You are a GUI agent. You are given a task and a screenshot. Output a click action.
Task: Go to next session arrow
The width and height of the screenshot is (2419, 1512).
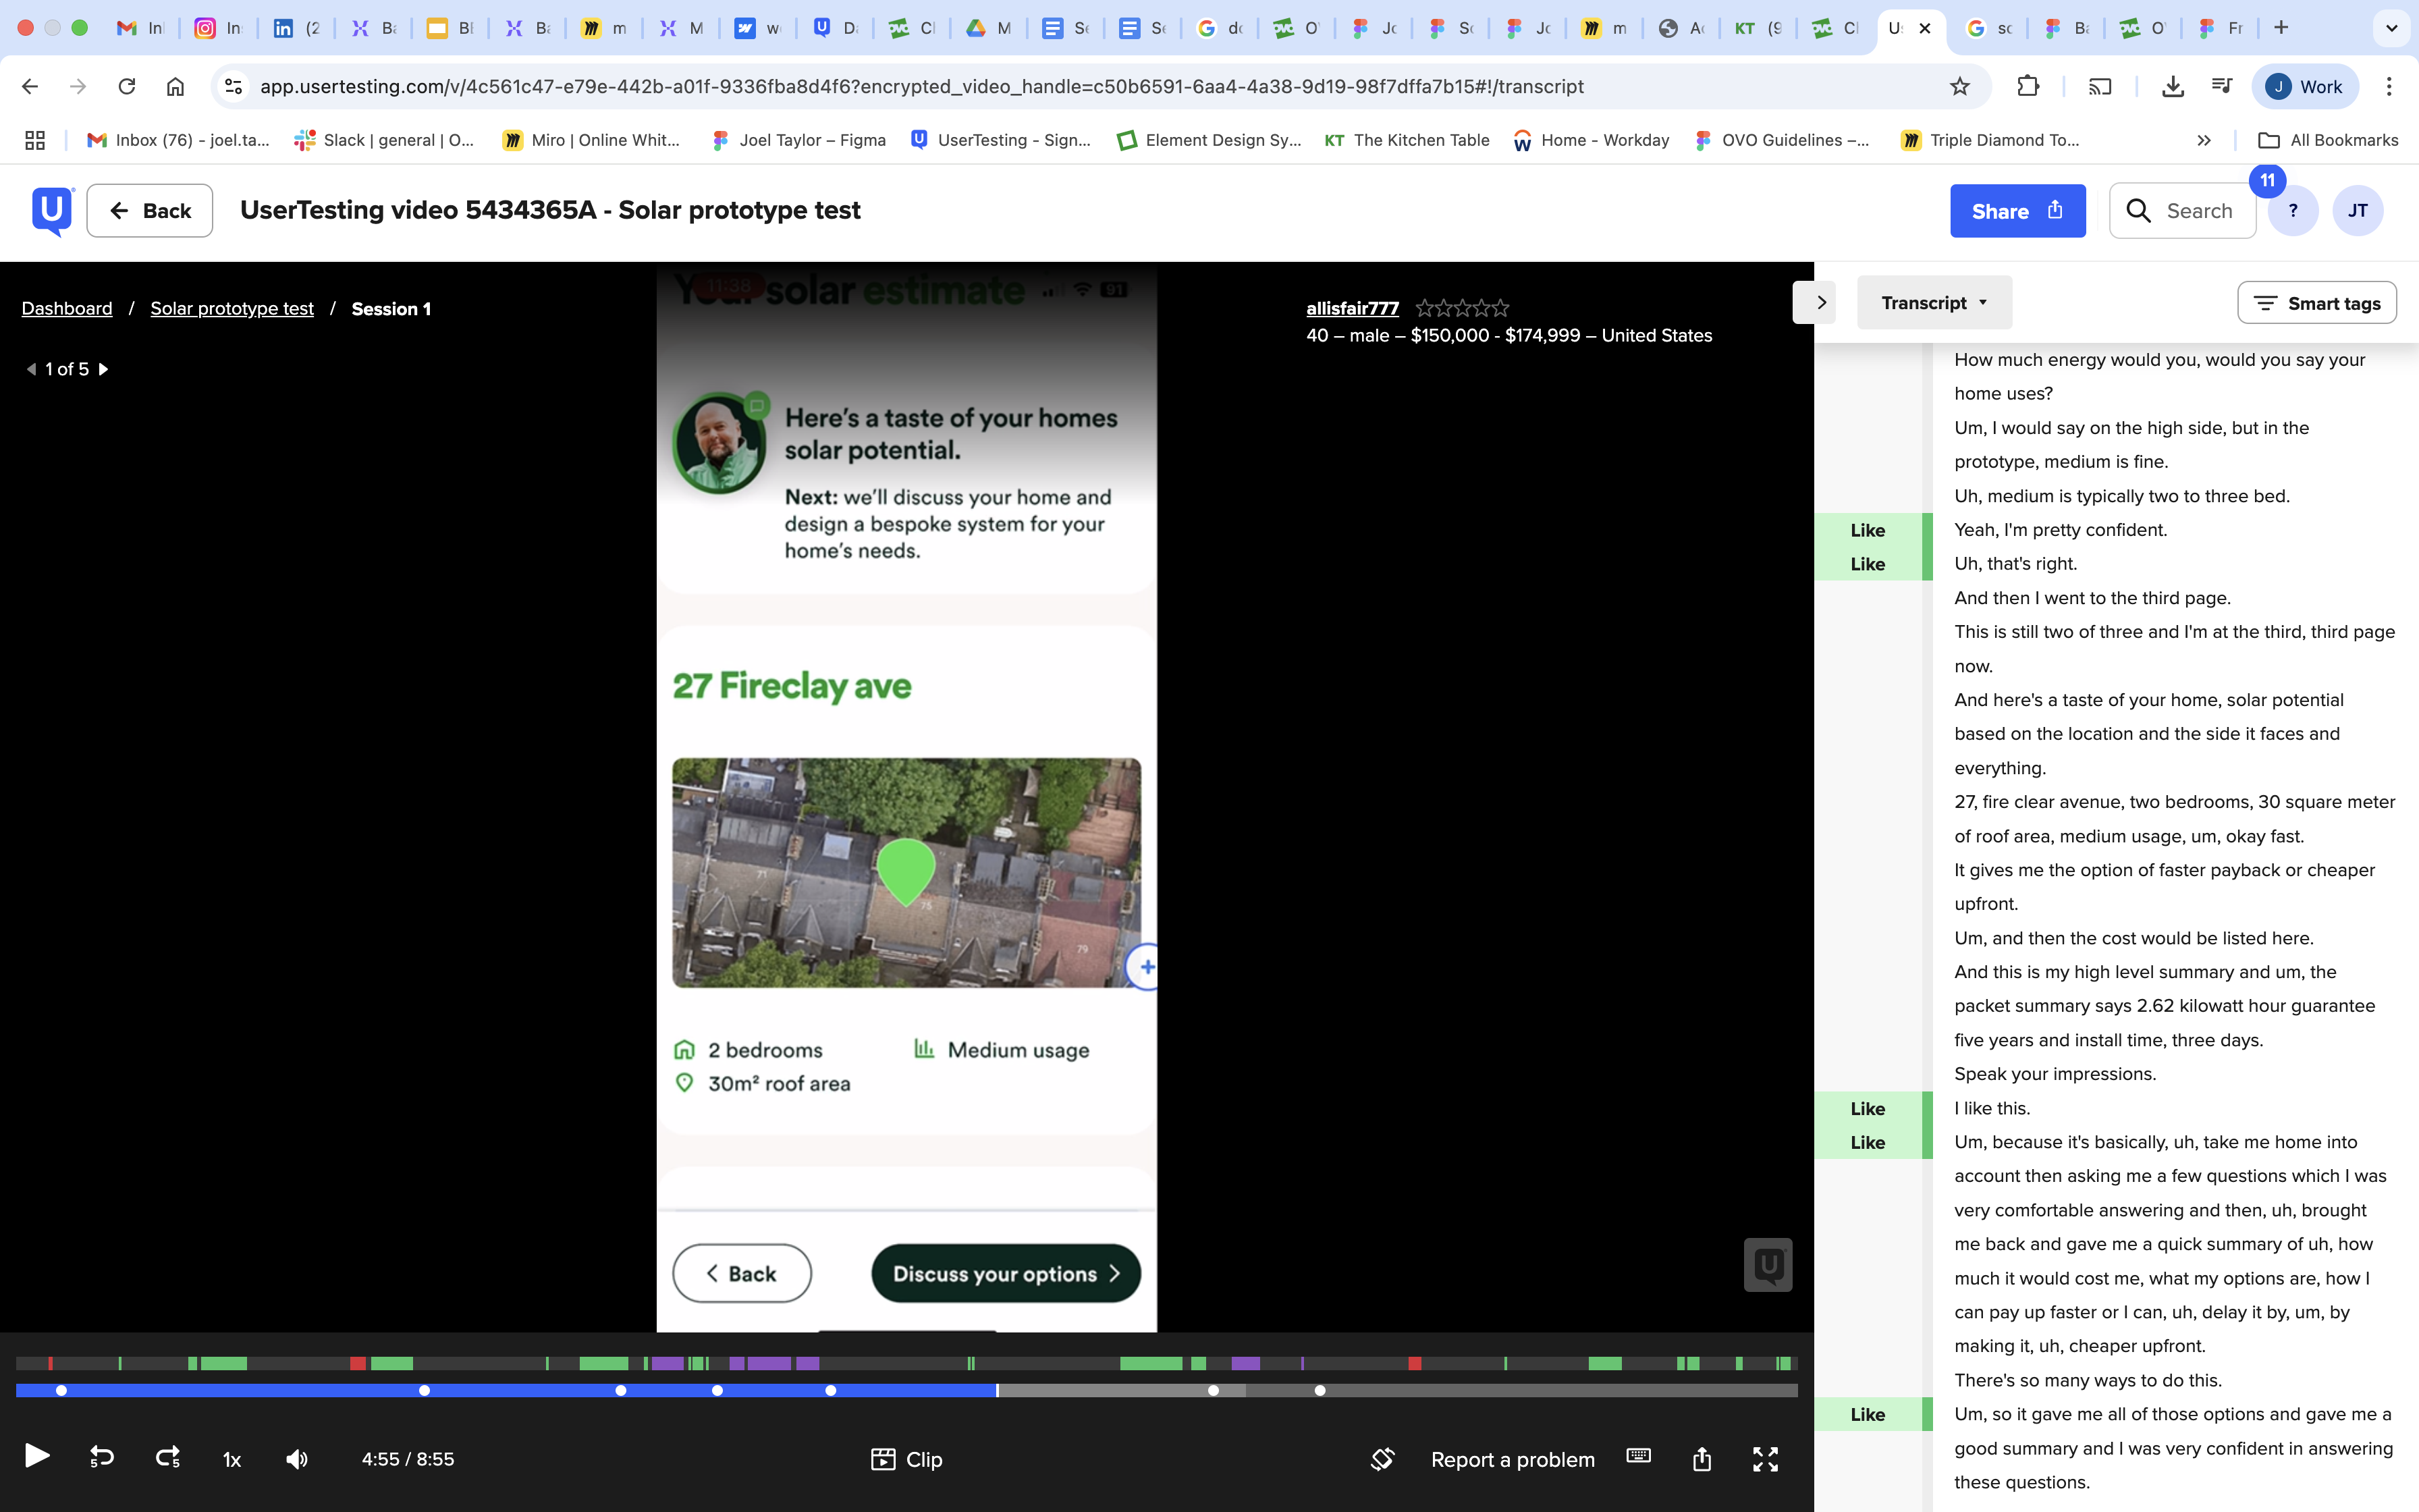[104, 369]
